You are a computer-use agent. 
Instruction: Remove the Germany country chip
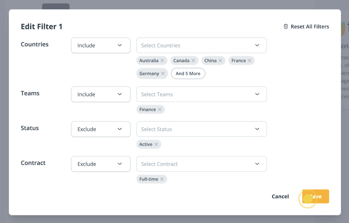point(163,74)
